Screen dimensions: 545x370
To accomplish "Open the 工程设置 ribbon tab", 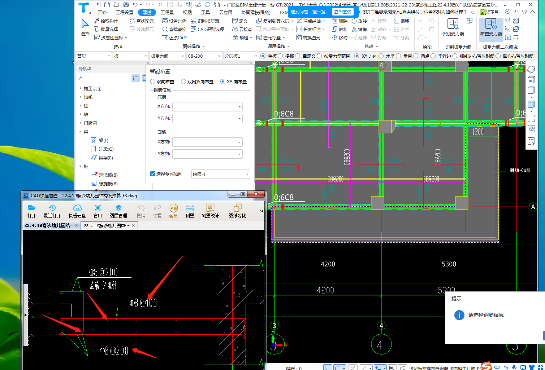I will tap(125, 12).
